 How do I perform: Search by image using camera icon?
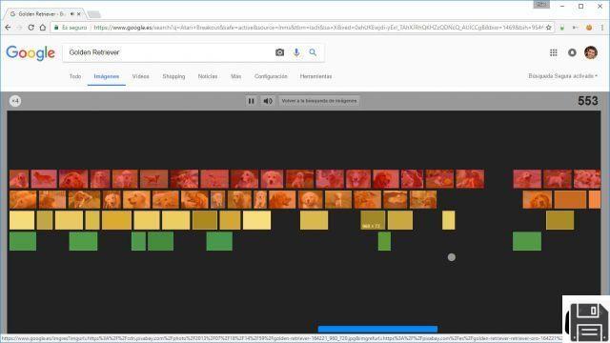[279, 52]
